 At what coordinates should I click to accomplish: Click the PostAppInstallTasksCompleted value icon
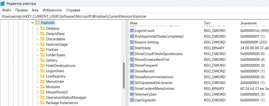[x=132, y=36]
